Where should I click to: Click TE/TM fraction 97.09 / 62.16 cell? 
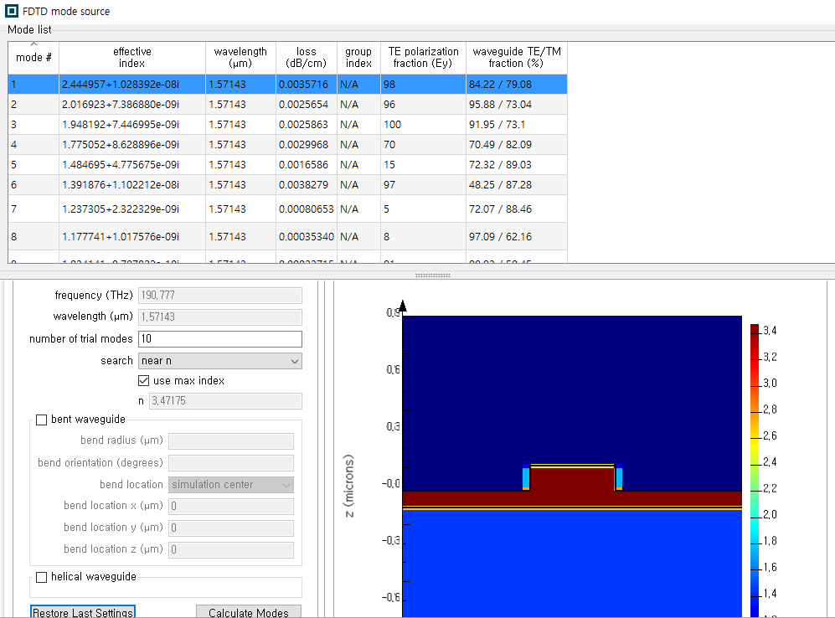[517, 237]
